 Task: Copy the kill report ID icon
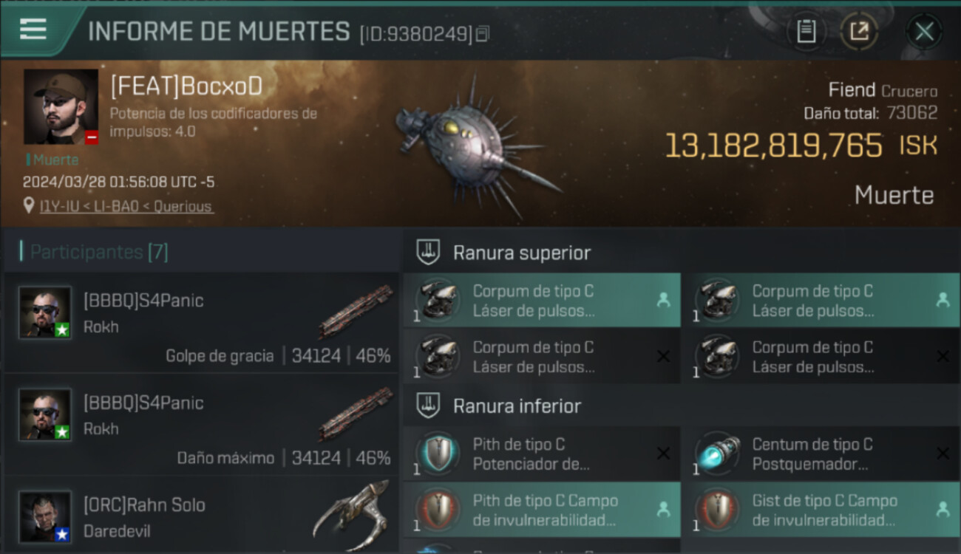(483, 34)
